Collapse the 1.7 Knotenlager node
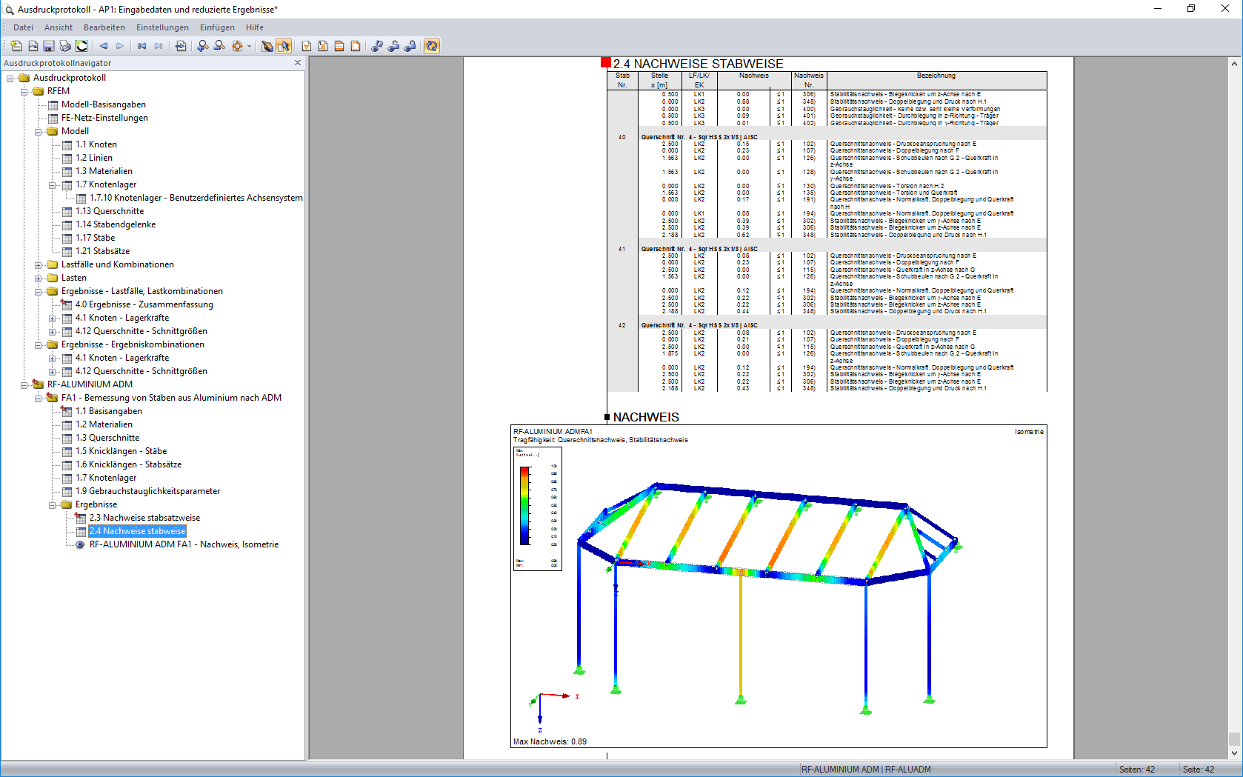The height and width of the screenshot is (777, 1243). (53, 184)
